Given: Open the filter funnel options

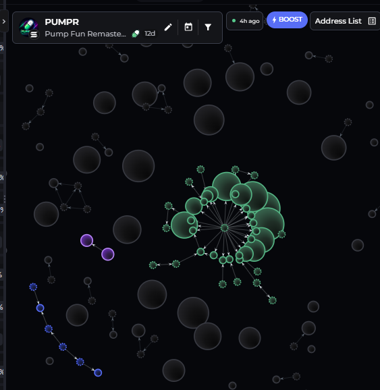Looking at the screenshot, I should pos(208,27).
